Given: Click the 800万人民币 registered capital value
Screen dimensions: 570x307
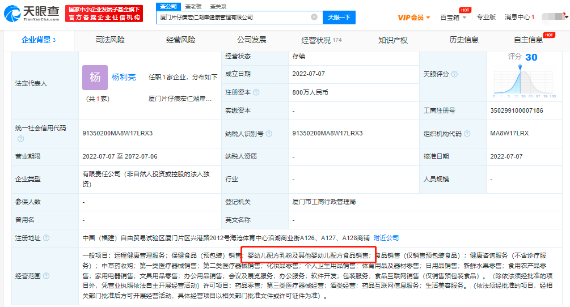Looking at the screenshot, I should point(310,92).
